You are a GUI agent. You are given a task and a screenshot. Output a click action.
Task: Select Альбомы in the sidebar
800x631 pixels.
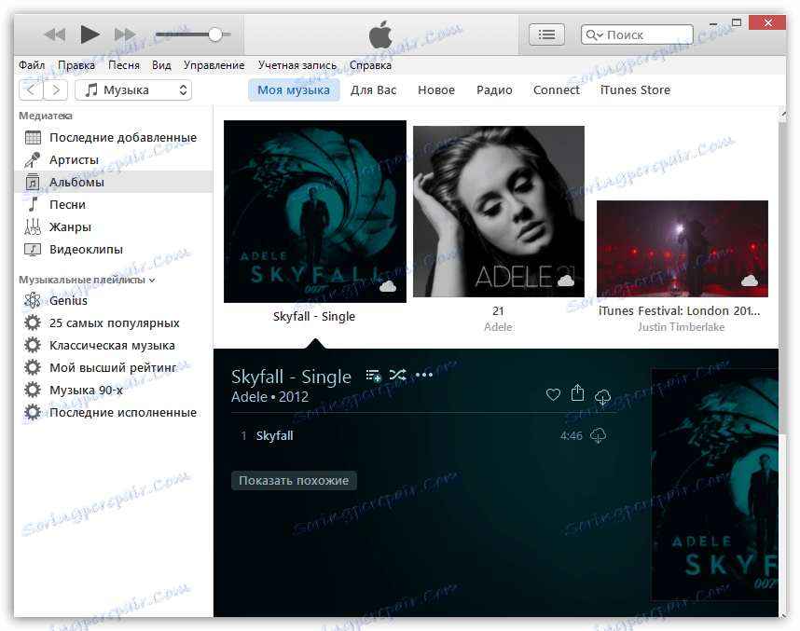[x=113, y=182]
